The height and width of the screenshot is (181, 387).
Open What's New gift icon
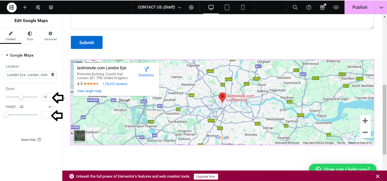coord(322,7)
